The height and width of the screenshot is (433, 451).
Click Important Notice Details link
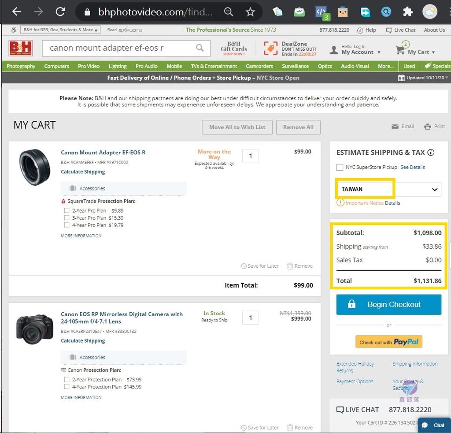click(392, 203)
